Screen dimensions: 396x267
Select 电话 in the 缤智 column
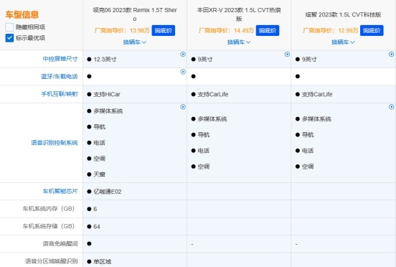(308, 151)
